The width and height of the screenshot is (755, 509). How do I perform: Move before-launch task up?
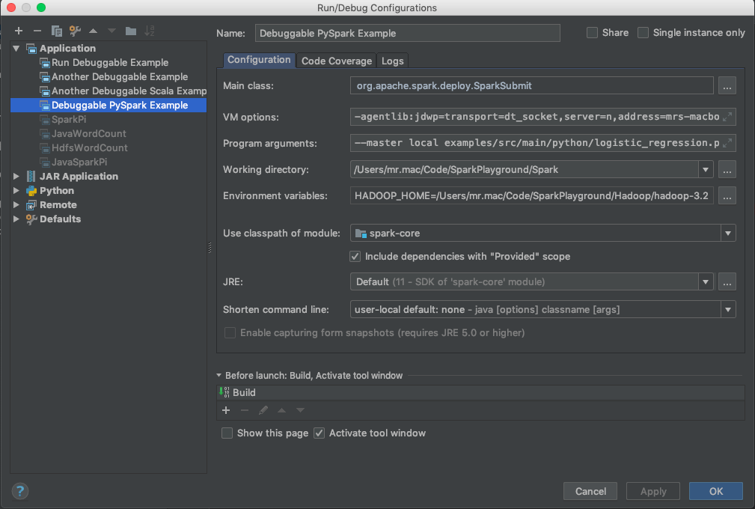pyautogui.click(x=281, y=410)
